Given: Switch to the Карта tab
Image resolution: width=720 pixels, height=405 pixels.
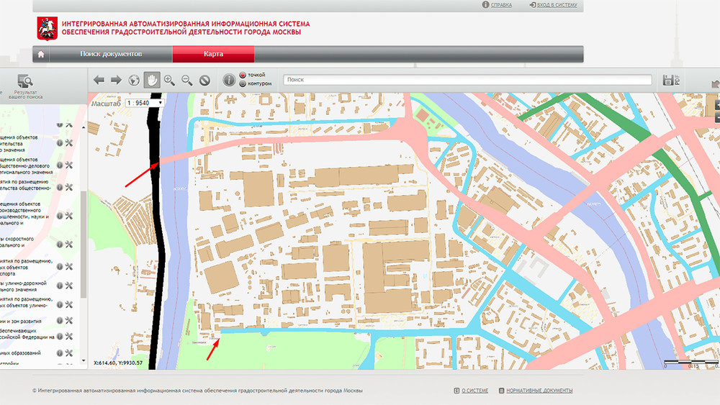Looking at the screenshot, I should [214, 54].
